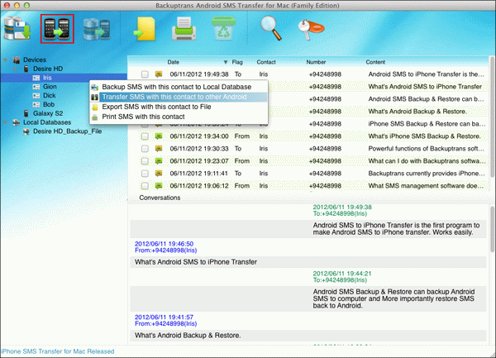Click the conversation bubble "What's Android Backup & Restore."
The image size is (496, 358).
(188, 335)
